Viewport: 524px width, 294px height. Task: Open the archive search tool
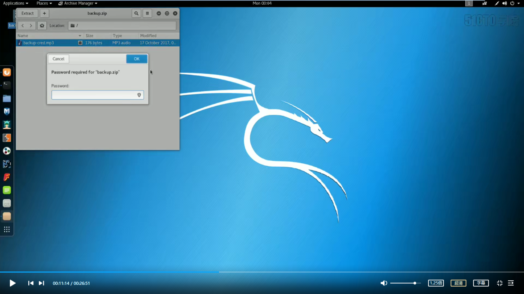[136, 13]
